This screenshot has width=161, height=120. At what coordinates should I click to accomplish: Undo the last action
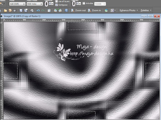pos(38,10)
